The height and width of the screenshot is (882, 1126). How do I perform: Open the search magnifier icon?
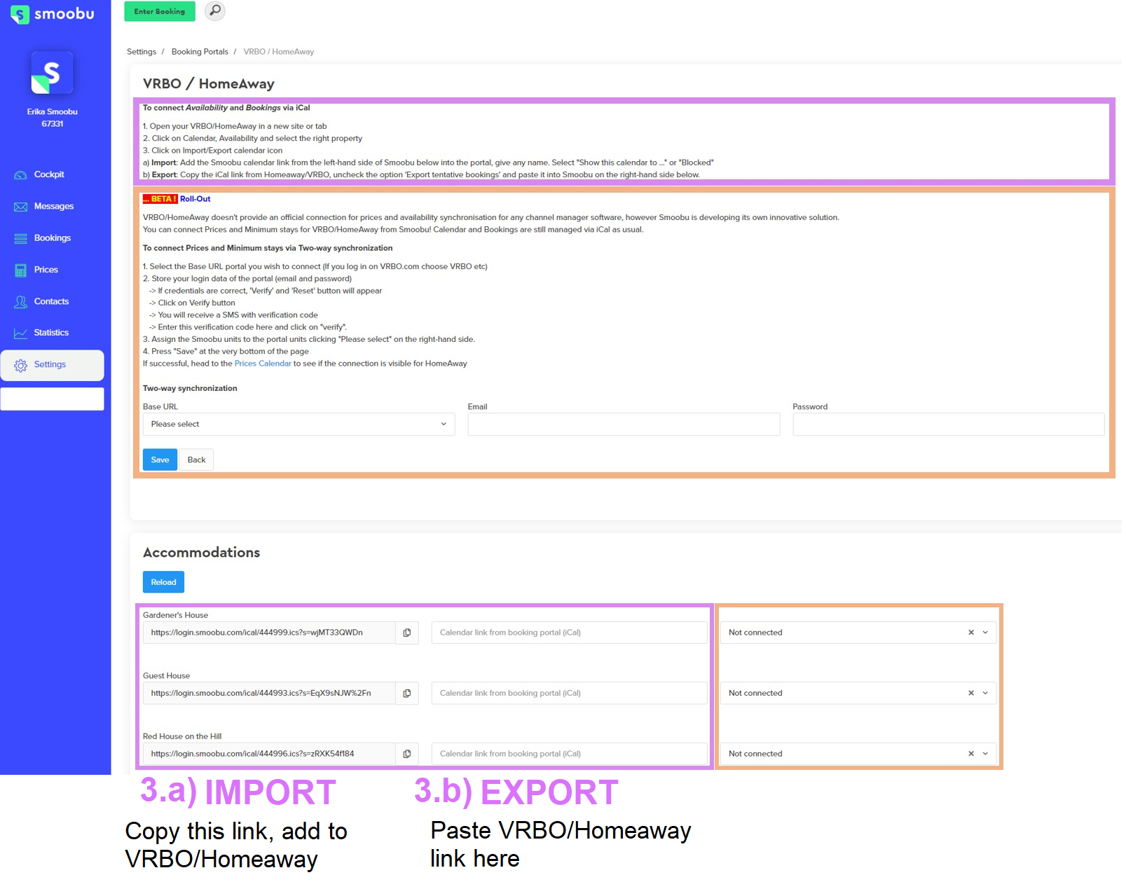pos(215,11)
